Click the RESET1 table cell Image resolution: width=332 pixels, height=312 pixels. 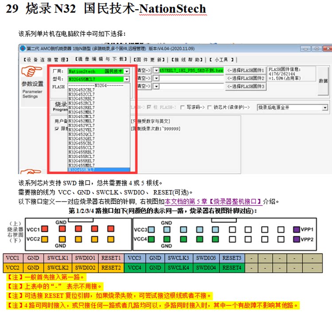point(111,258)
